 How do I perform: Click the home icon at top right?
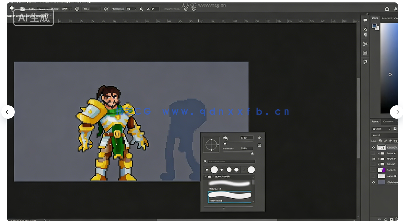click(x=387, y=9)
